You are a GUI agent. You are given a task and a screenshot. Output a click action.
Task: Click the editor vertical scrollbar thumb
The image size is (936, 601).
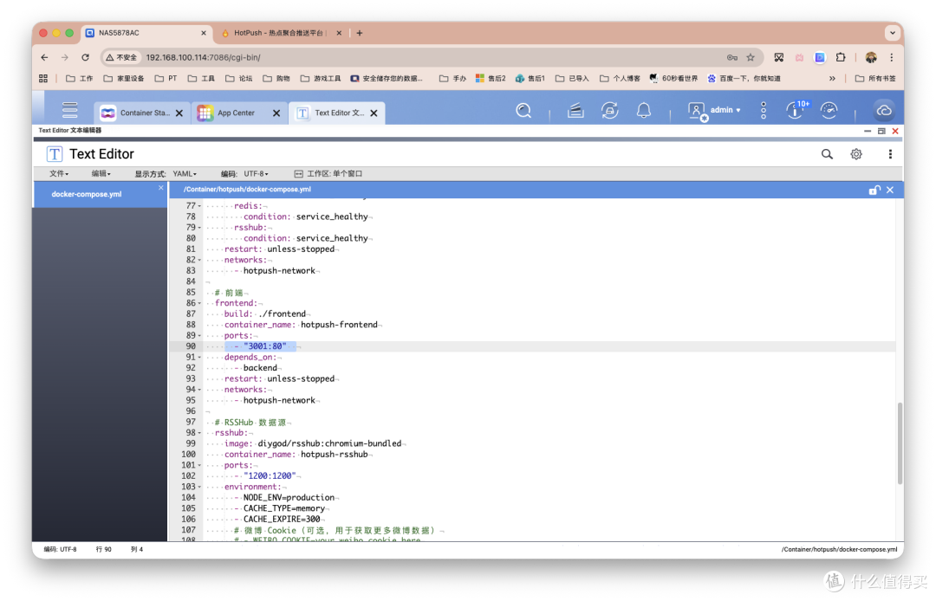click(900, 443)
